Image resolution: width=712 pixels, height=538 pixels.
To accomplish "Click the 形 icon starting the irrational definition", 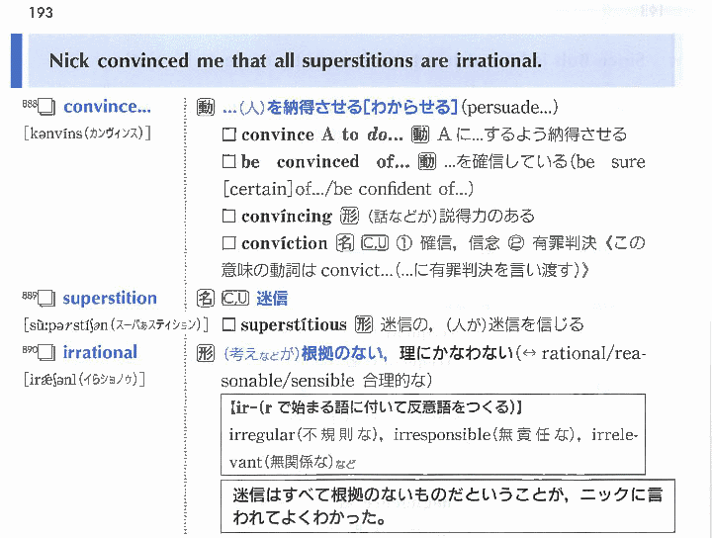I will 206,352.
